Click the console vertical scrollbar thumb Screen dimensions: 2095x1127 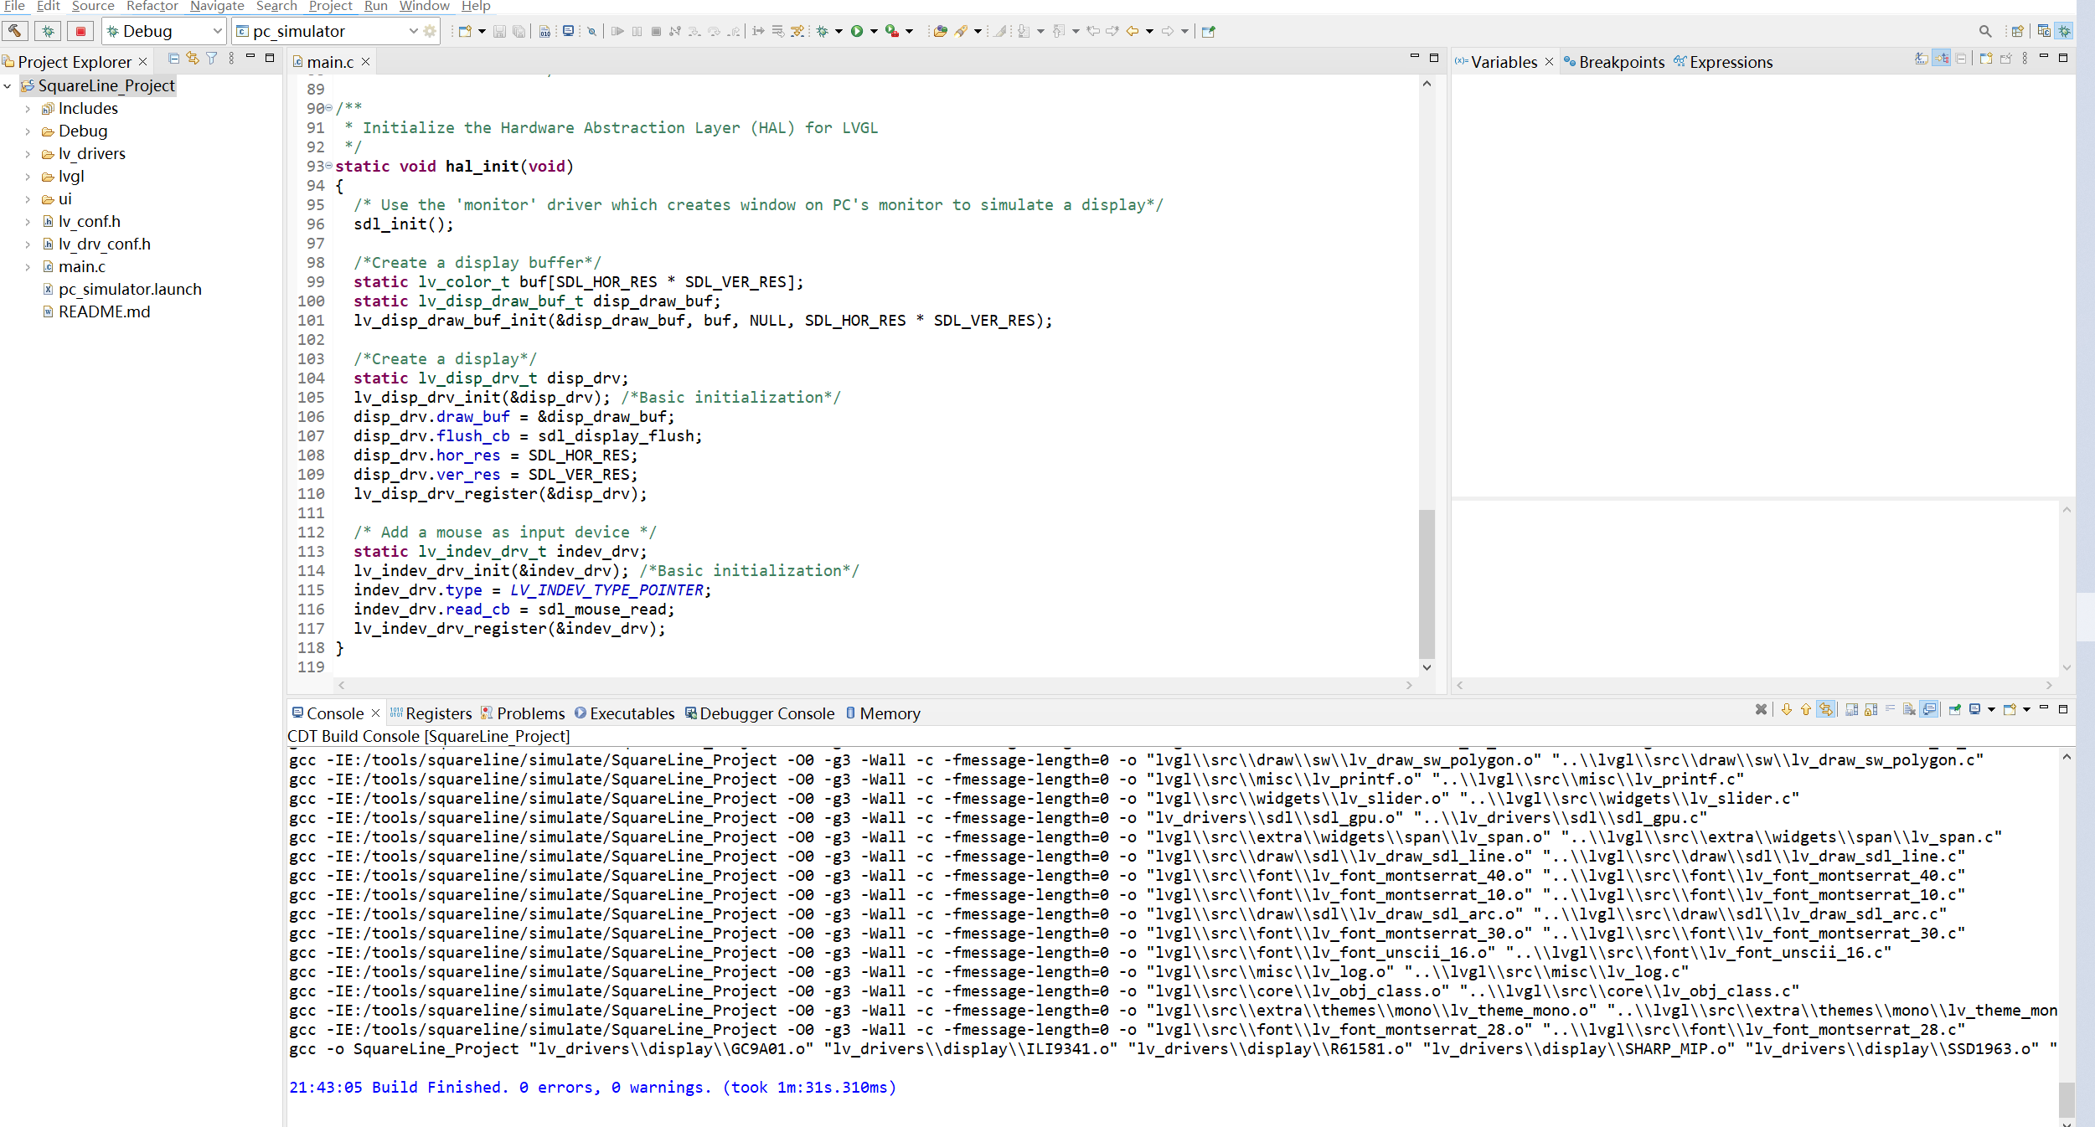(2067, 1099)
